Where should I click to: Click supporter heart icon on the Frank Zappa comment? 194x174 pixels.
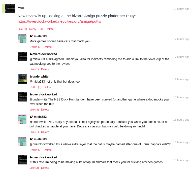pyautogui.click(x=32, y=138)
